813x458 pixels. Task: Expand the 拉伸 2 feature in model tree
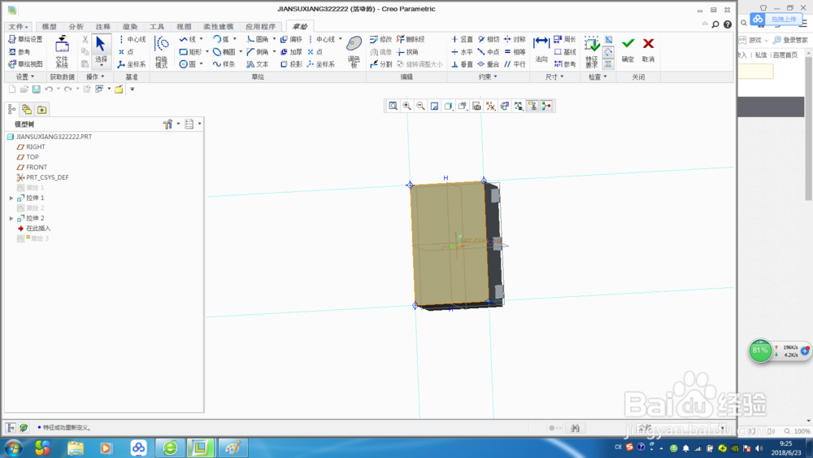point(11,218)
